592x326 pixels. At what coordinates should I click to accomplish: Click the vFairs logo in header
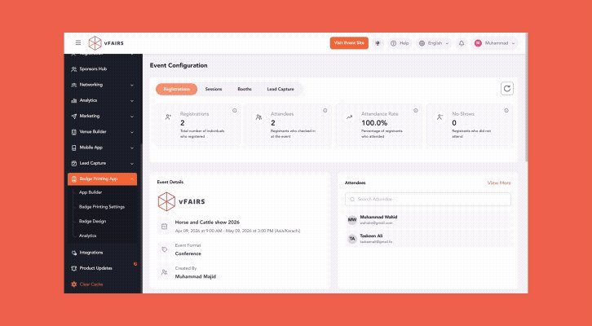point(108,42)
